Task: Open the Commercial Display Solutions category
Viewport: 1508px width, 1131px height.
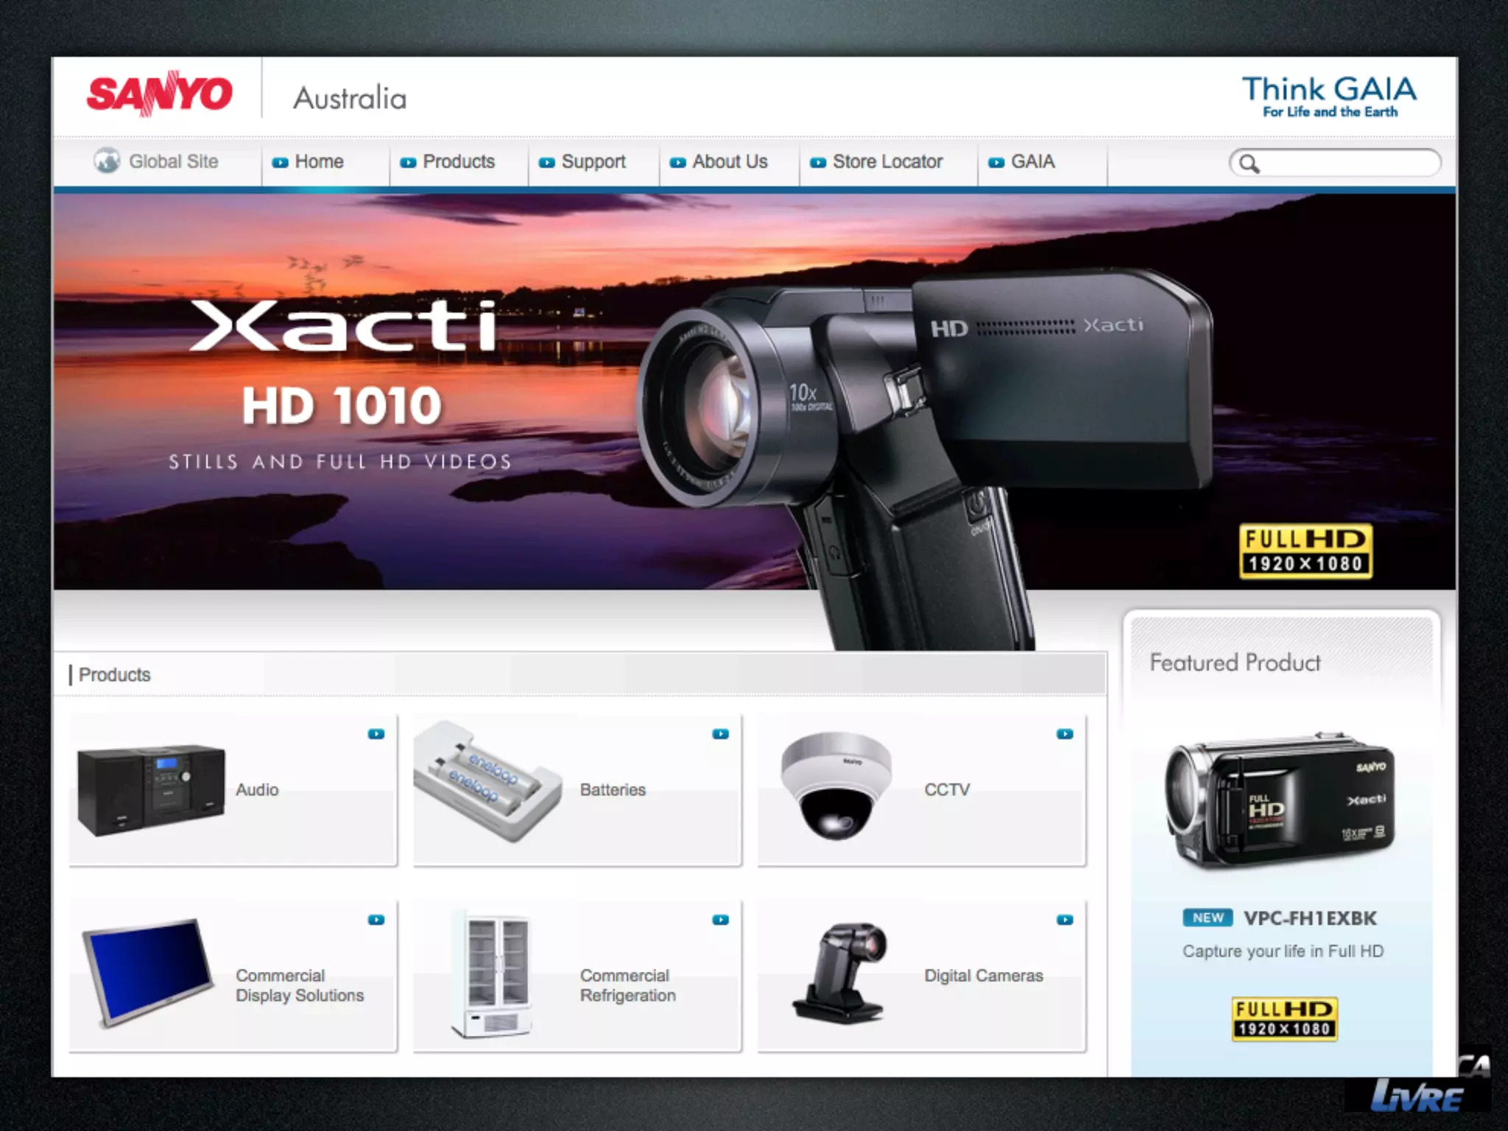Action: click(299, 985)
